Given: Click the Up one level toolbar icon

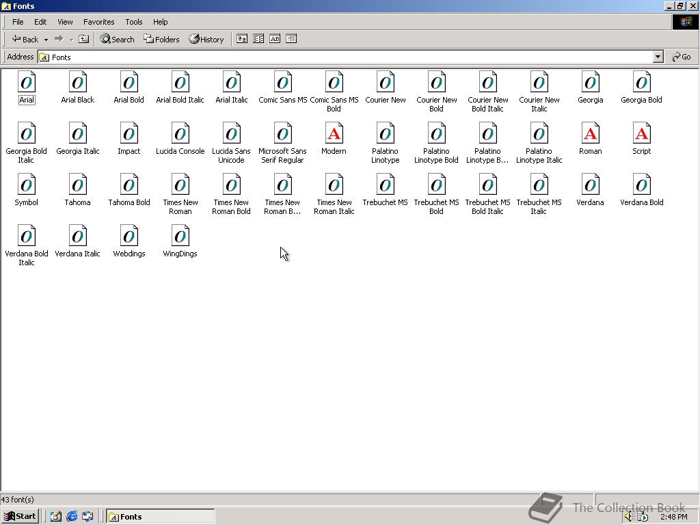Looking at the screenshot, I should click(x=83, y=39).
